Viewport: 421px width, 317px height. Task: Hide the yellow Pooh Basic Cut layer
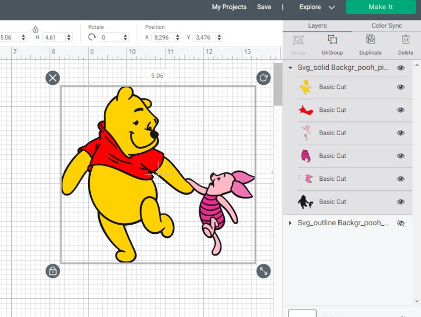(401, 87)
